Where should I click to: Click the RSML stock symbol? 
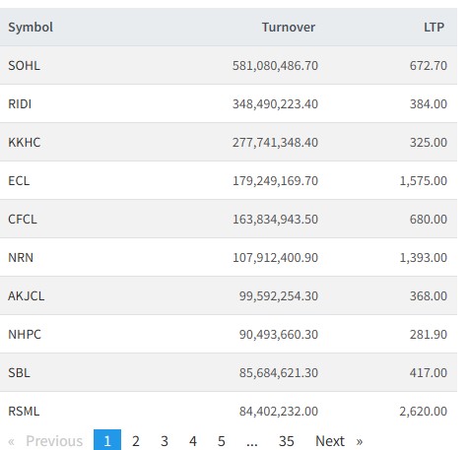tap(24, 412)
